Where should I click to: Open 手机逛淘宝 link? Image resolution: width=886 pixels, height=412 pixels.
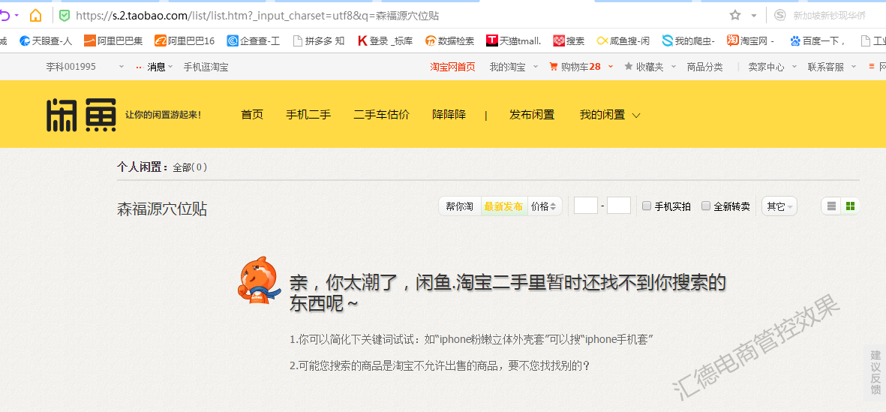pos(206,67)
